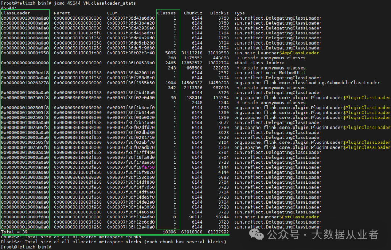Click the 'Classes' column header

(x=166, y=13)
